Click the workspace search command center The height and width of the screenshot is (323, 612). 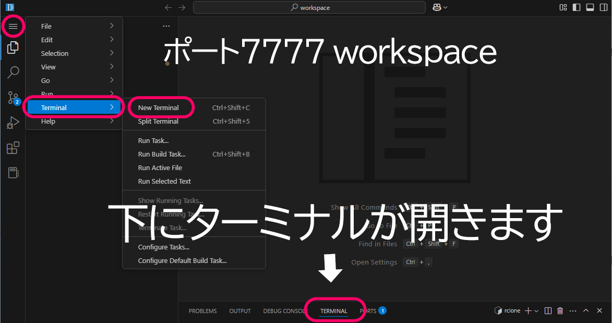(x=309, y=7)
